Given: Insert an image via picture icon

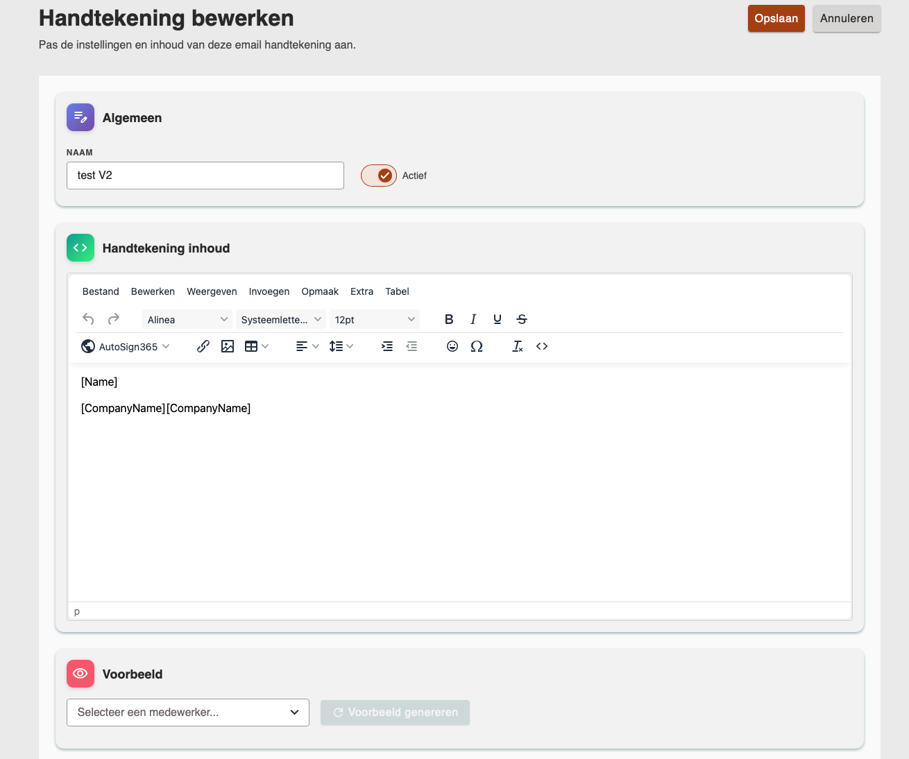Looking at the screenshot, I should tap(228, 346).
